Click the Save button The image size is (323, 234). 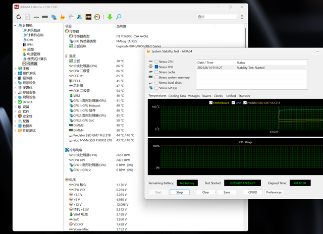(227, 192)
